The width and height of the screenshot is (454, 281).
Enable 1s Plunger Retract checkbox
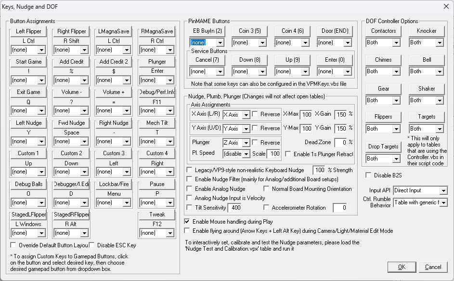288,154
